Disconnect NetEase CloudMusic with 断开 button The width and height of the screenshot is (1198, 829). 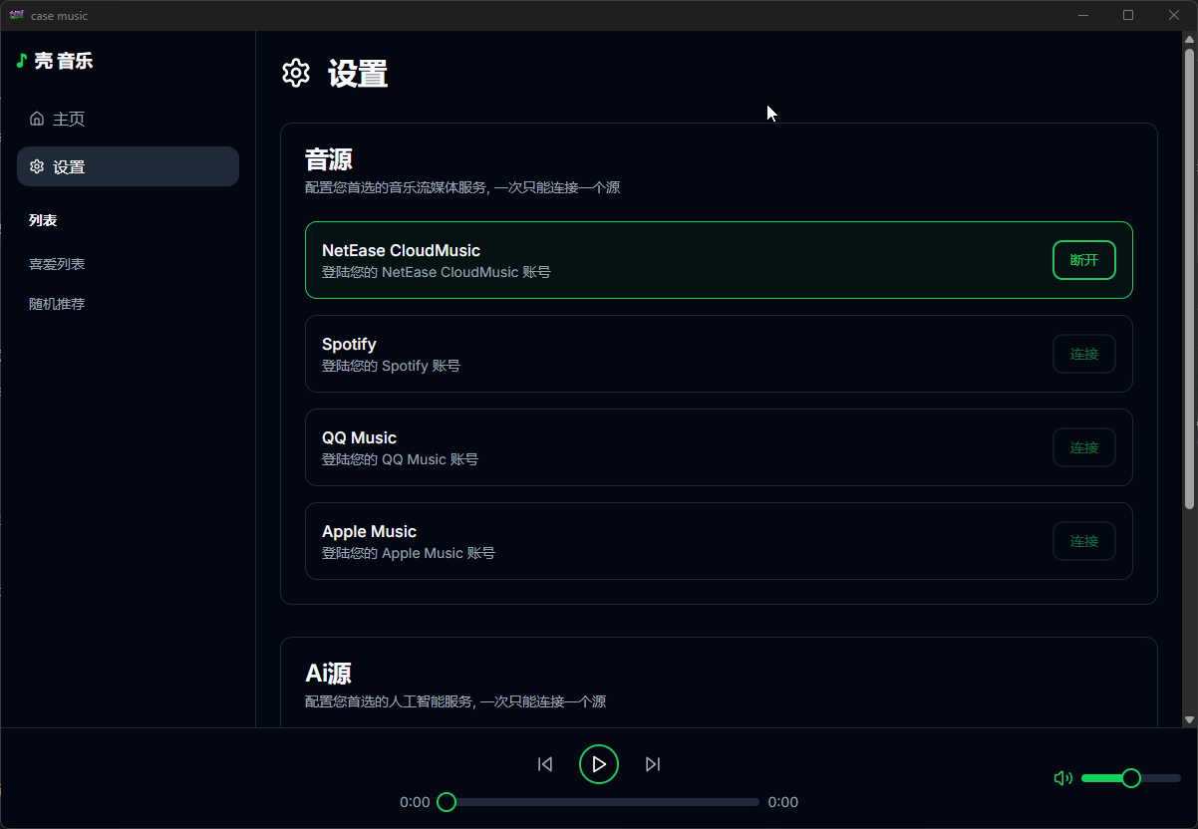pyautogui.click(x=1083, y=260)
